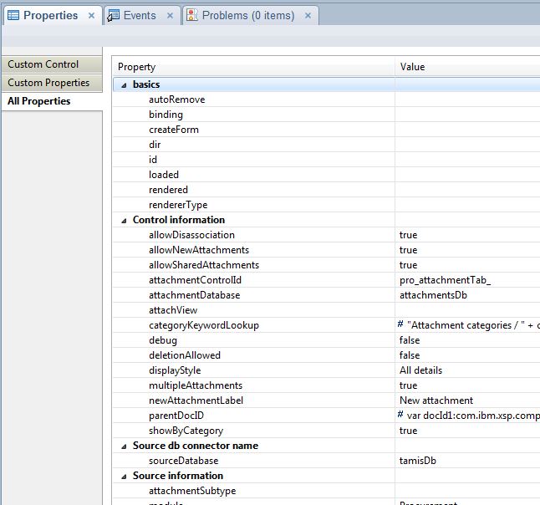The height and width of the screenshot is (505, 540).
Task: Switch to the Custom Control side tab
Action: tap(43, 64)
